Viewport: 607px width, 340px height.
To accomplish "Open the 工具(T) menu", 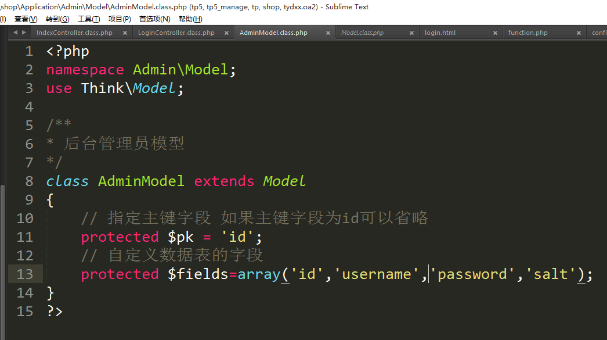I will coord(89,19).
